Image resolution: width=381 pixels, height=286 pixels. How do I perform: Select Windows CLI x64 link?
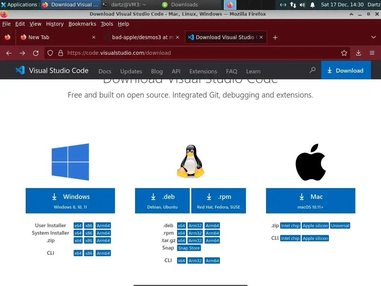tap(78, 253)
